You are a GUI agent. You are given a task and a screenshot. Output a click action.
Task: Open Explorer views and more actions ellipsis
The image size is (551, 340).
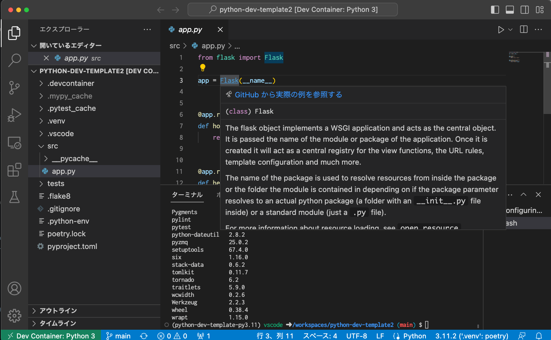pyautogui.click(x=147, y=29)
